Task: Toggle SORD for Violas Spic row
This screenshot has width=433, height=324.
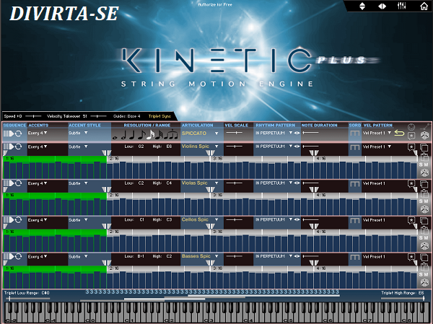Action: tap(354, 184)
